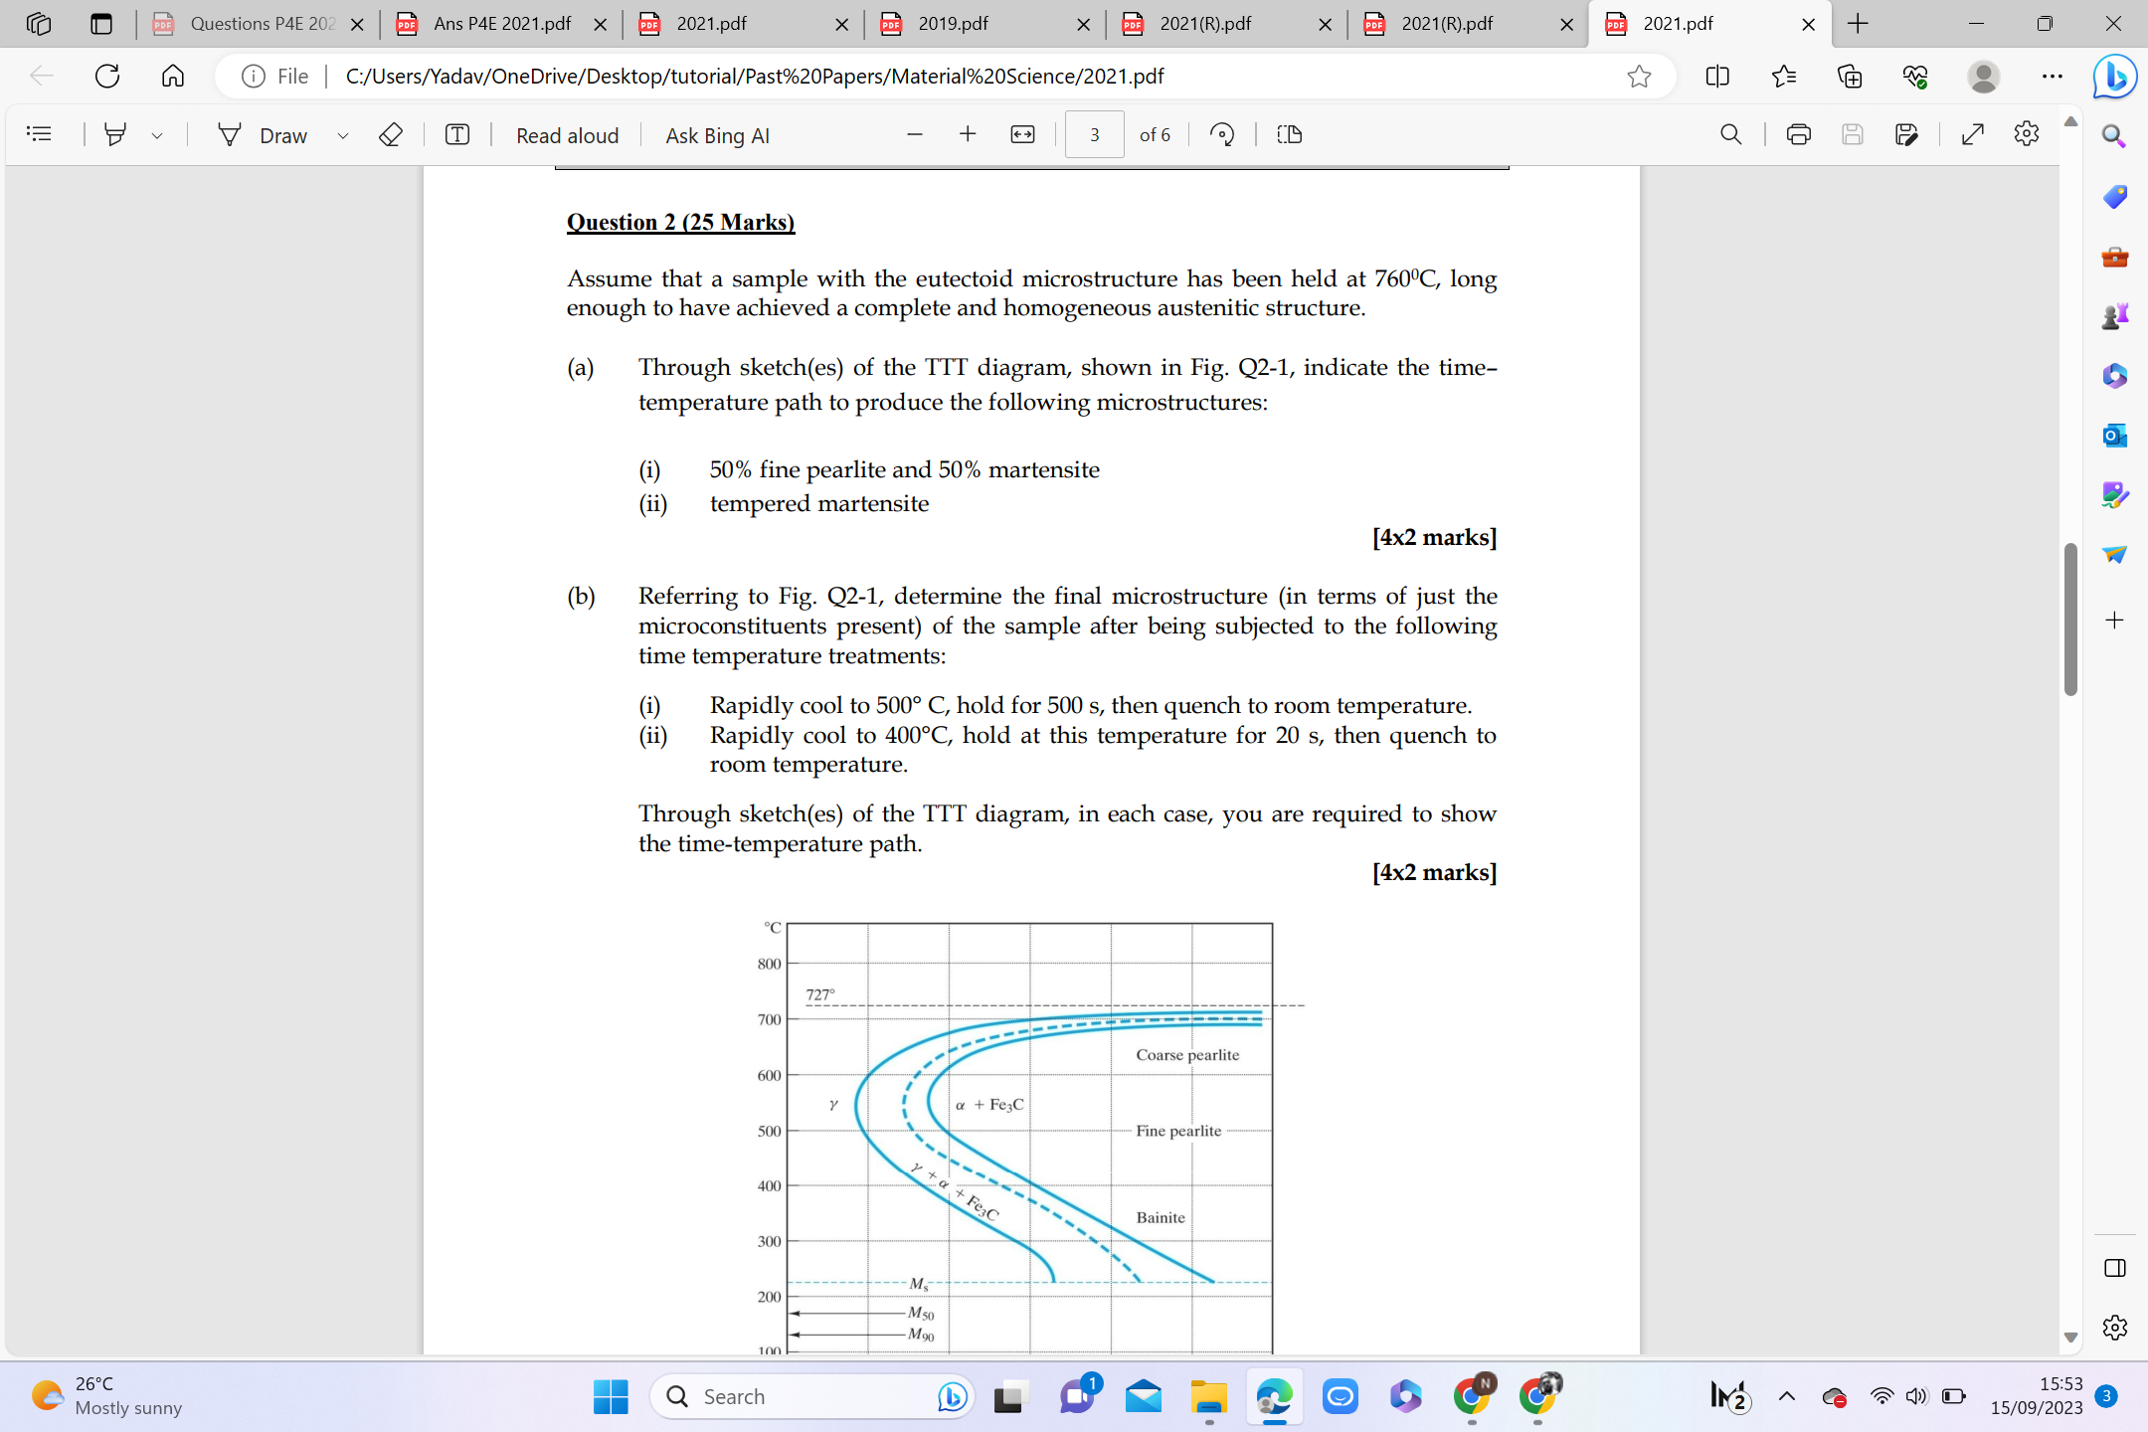Screen dimensions: 2148x1432
Task: Click the page number input field
Action: pos(1094,134)
